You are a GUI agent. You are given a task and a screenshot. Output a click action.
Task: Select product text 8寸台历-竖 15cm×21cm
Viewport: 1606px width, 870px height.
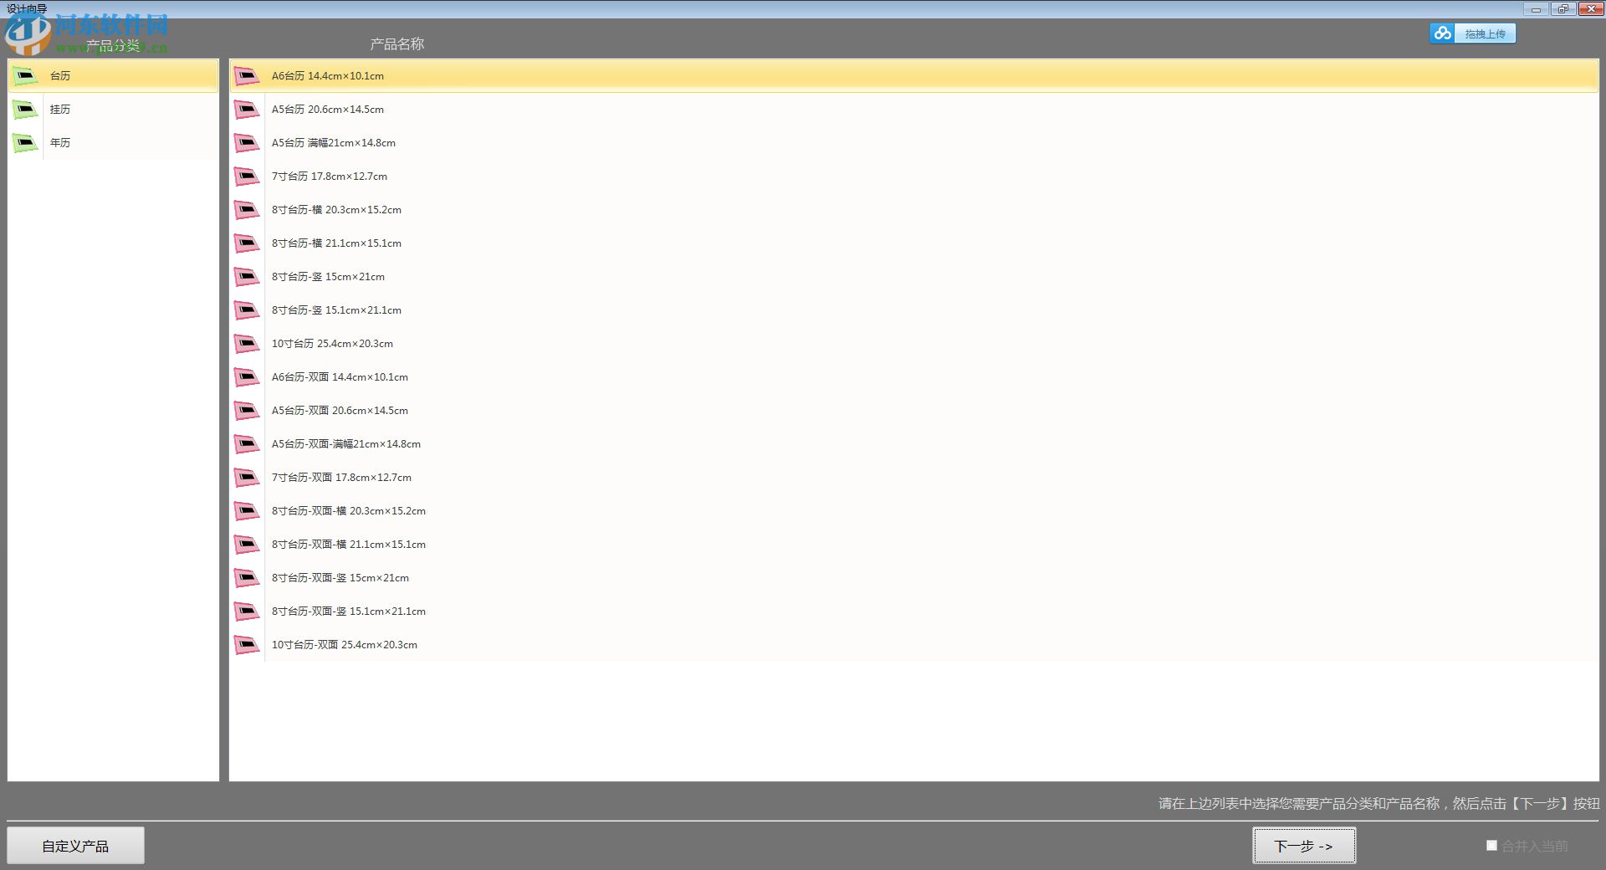coord(328,277)
